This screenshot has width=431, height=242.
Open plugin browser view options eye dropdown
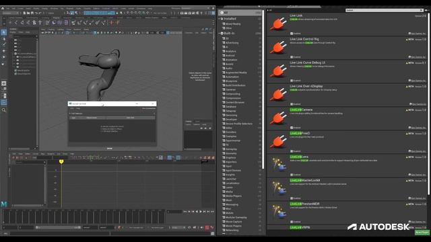pos(427,10)
